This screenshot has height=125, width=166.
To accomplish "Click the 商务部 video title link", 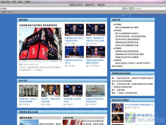I will pos(95,39).
